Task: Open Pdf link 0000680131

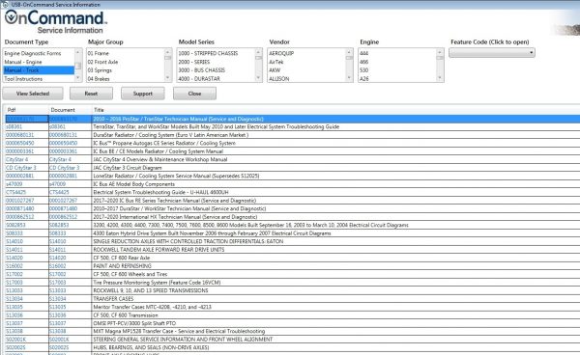Action: click(x=20, y=135)
